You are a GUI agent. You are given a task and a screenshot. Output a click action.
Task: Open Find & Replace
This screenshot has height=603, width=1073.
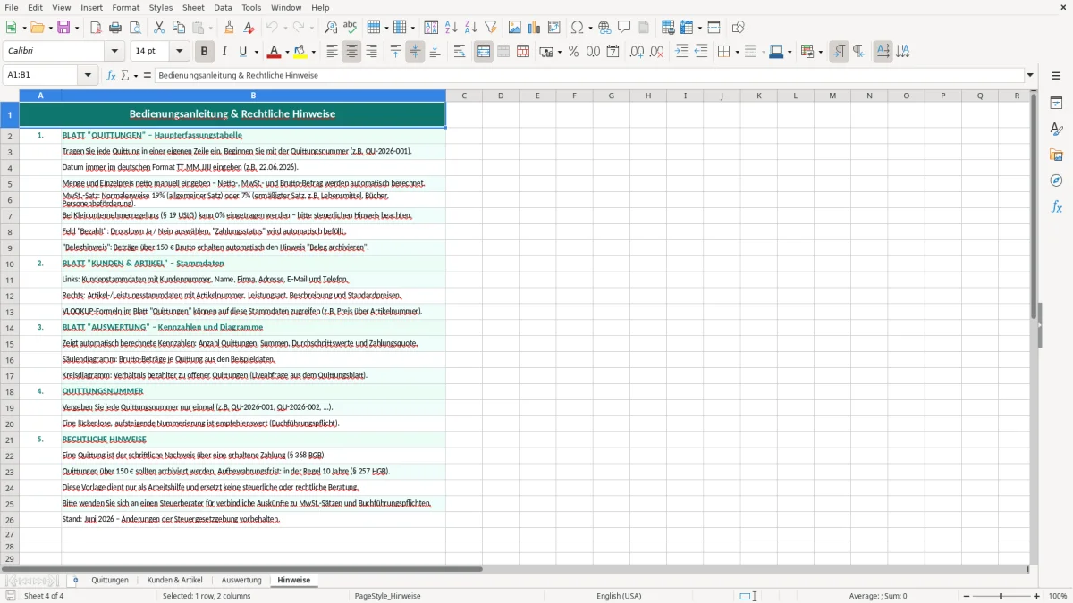click(331, 28)
